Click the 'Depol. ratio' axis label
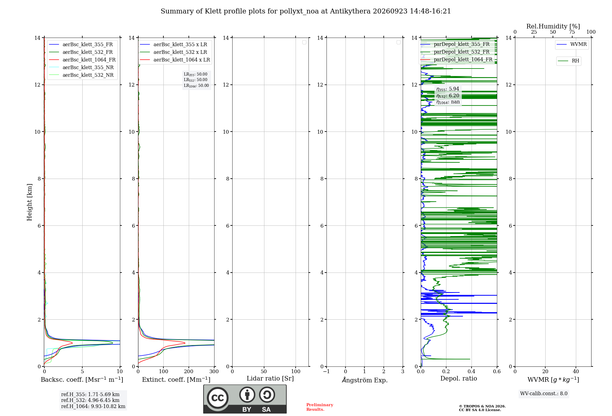Screen dimensions: 612x416 tap(459, 379)
